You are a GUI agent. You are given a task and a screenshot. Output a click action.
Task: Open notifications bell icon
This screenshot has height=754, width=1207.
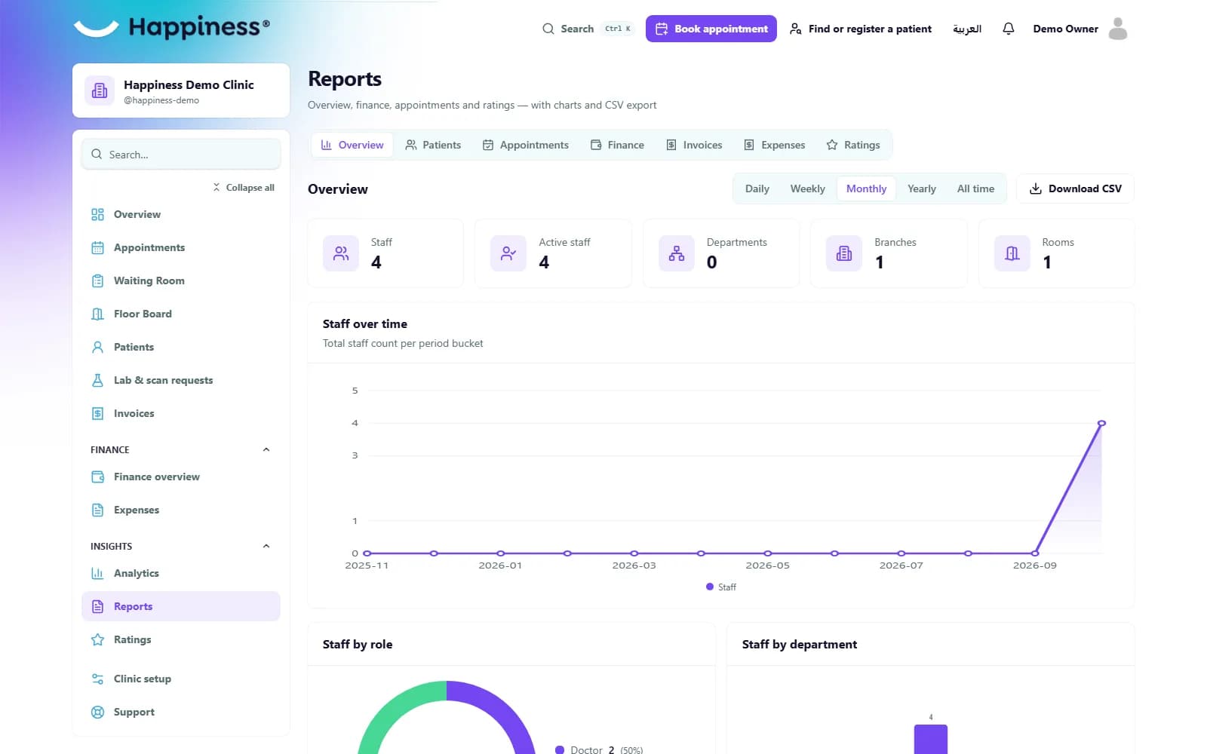[x=1008, y=29]
